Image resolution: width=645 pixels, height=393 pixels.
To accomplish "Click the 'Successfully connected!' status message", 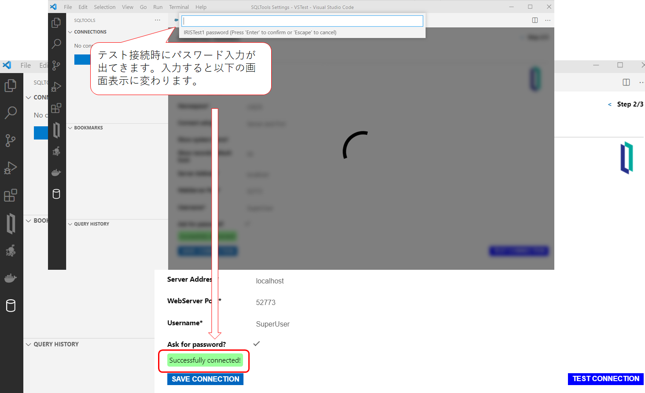I will coord(205,360).
